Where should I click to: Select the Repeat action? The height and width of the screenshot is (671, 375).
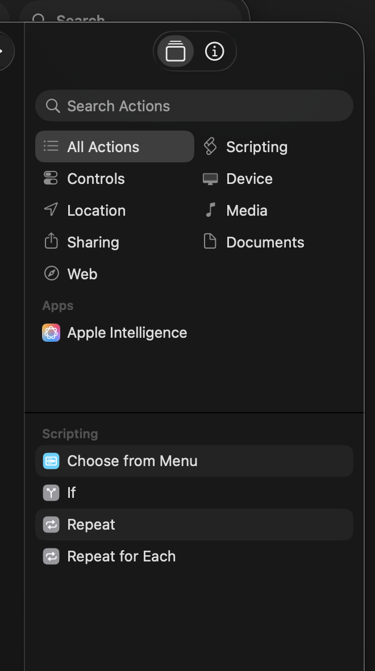[x=91, y=525]
